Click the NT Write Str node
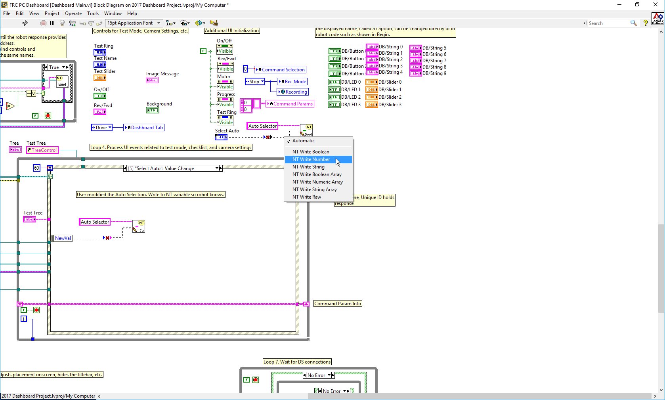665x400 pixels. coord(139,226)
